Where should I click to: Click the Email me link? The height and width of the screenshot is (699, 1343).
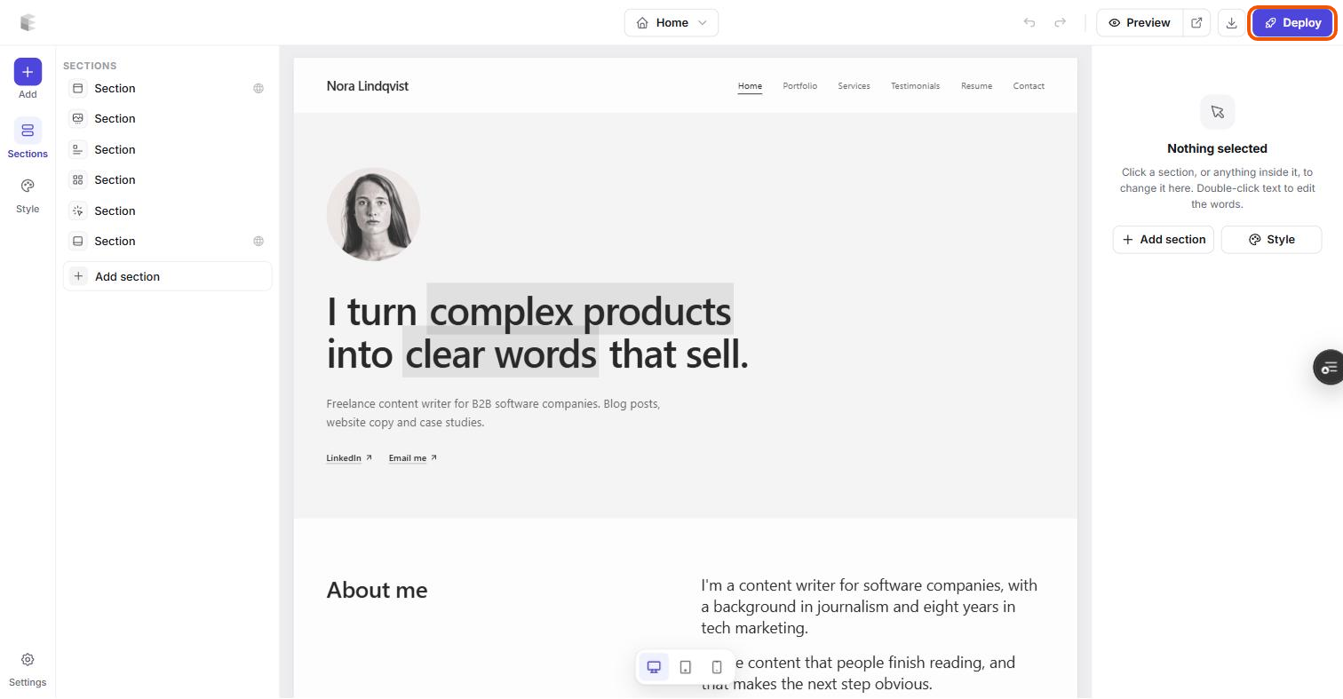coord(413,458)
